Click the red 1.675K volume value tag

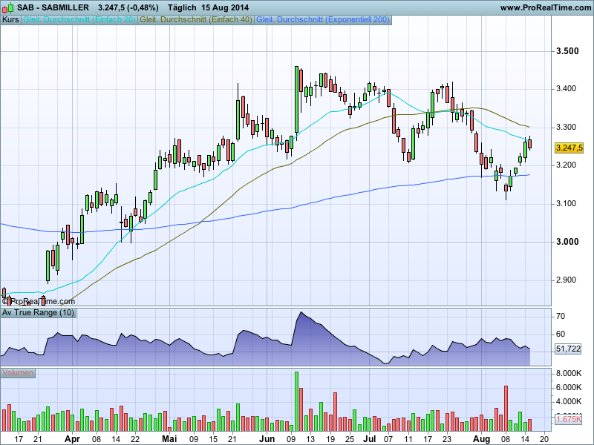[x=569, y=419]
